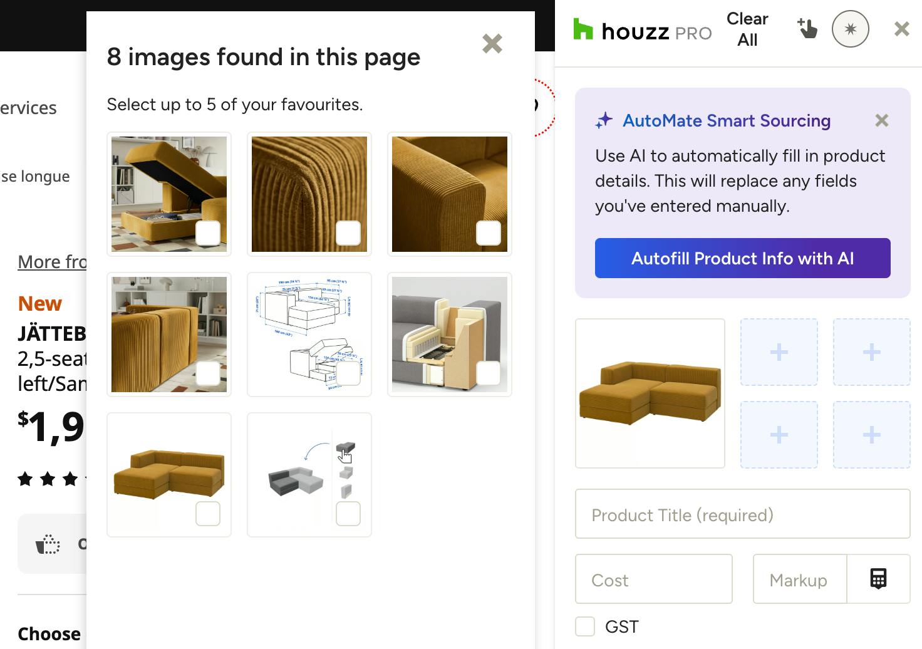Select the open storage sofa image checkbox
Viewport: 922px width, 649px height.
point(208,233)
